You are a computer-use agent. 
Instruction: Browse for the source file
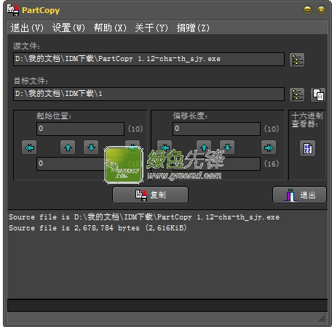tap(297, 60)
